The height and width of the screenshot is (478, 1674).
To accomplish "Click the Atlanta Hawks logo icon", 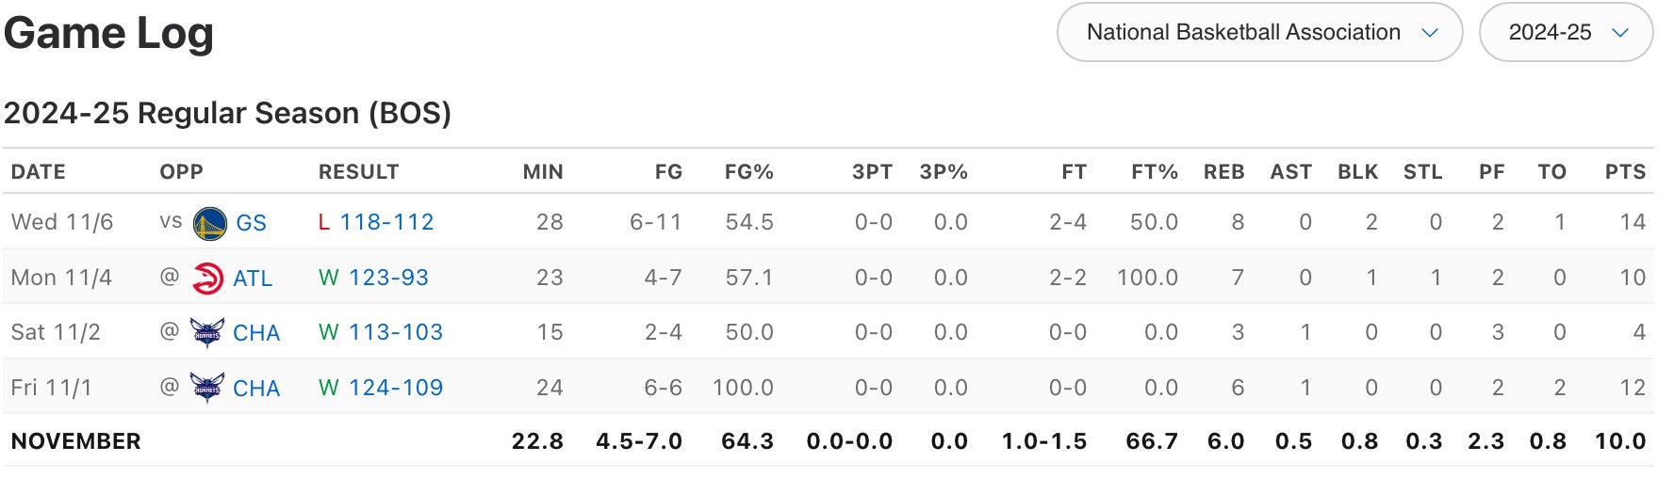I will point(207,279).
